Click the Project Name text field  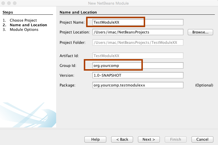[x=138, y=22]
